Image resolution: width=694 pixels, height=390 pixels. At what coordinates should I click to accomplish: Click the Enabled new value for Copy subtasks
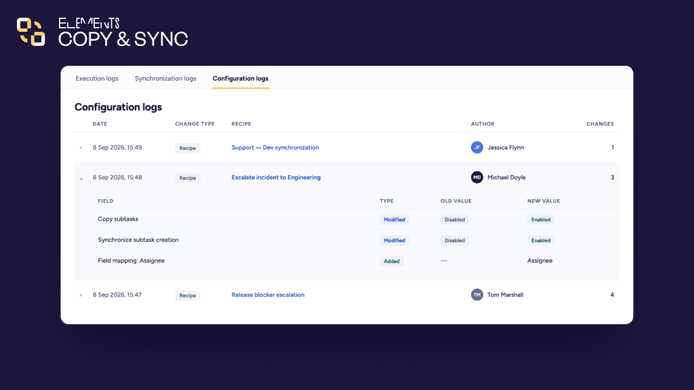coord(540,220)
